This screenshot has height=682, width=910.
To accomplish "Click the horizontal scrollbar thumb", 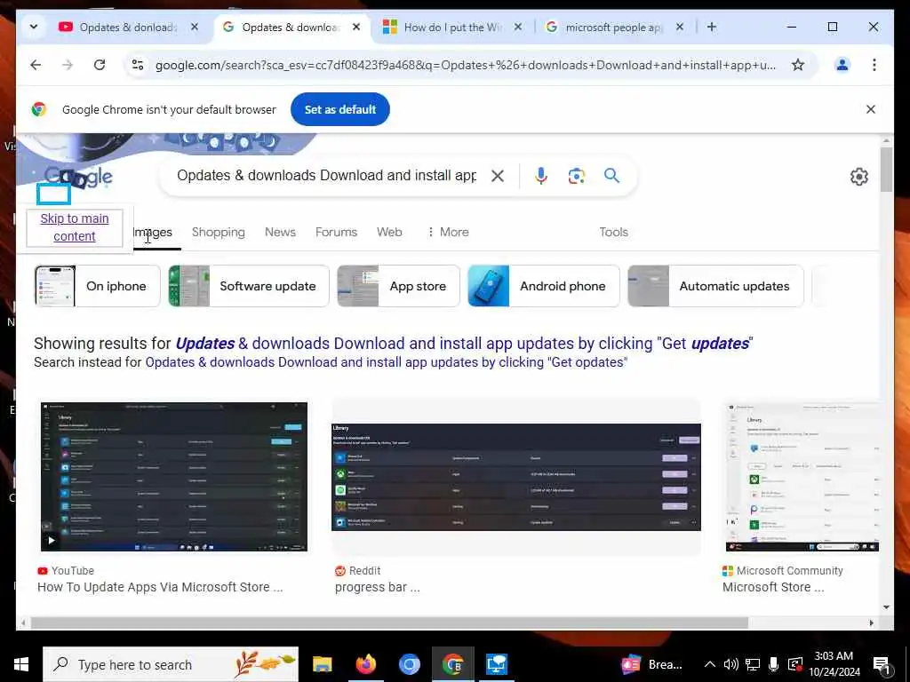I will point(389,623).
